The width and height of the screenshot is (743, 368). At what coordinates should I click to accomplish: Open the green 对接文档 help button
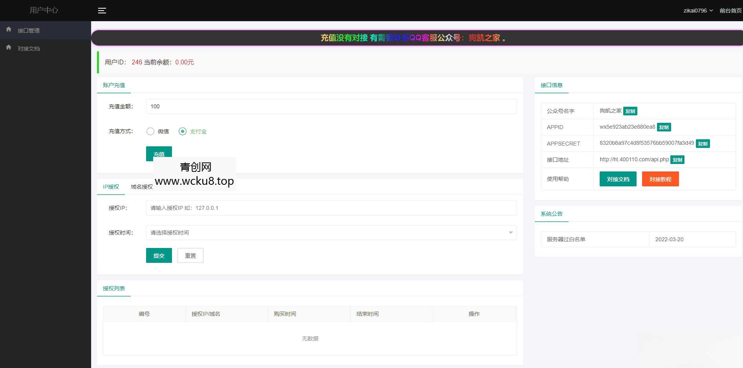coord(618,179)
